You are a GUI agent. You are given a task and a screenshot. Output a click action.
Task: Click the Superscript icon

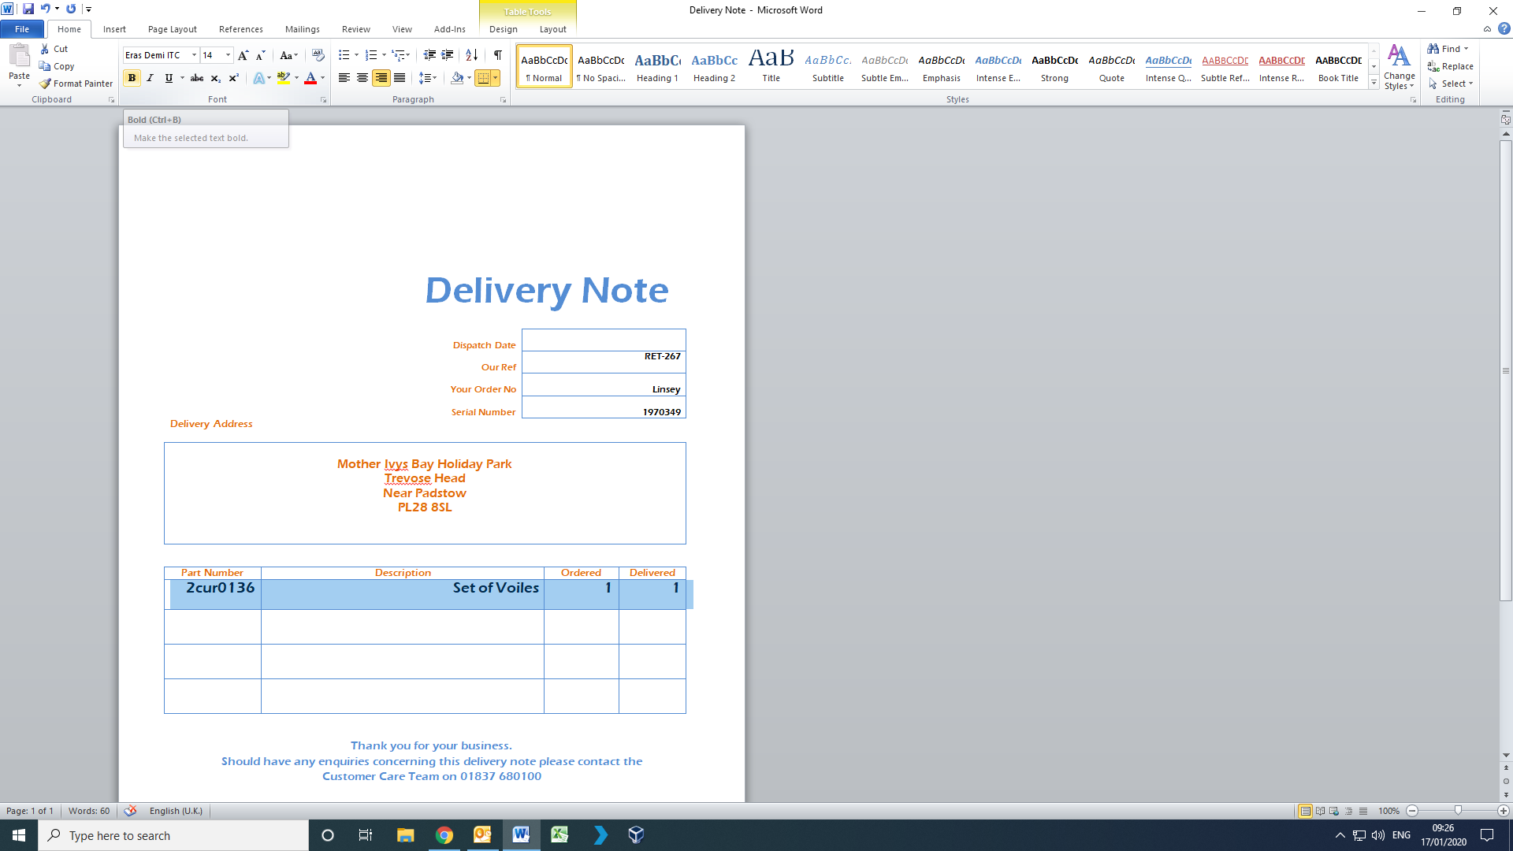pos(233,78)
